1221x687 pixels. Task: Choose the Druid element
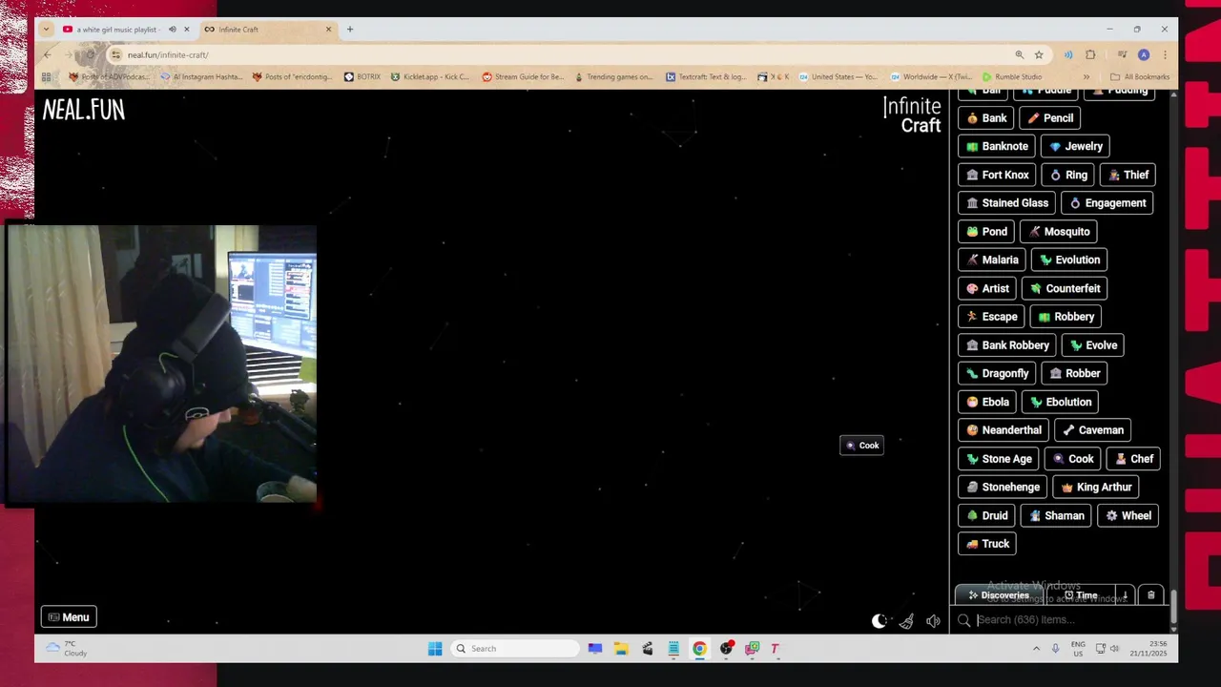coord(986,515)
